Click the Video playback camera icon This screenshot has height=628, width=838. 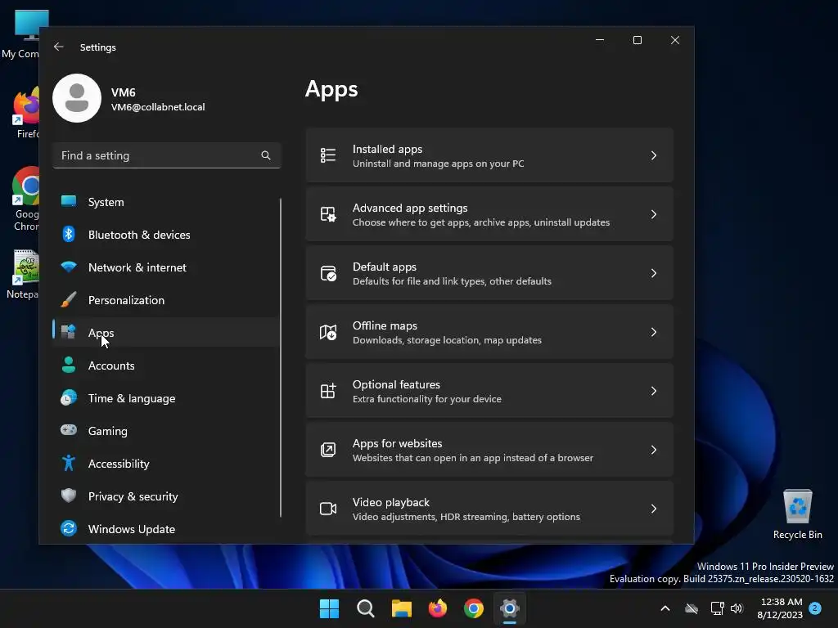click(328, 509)
